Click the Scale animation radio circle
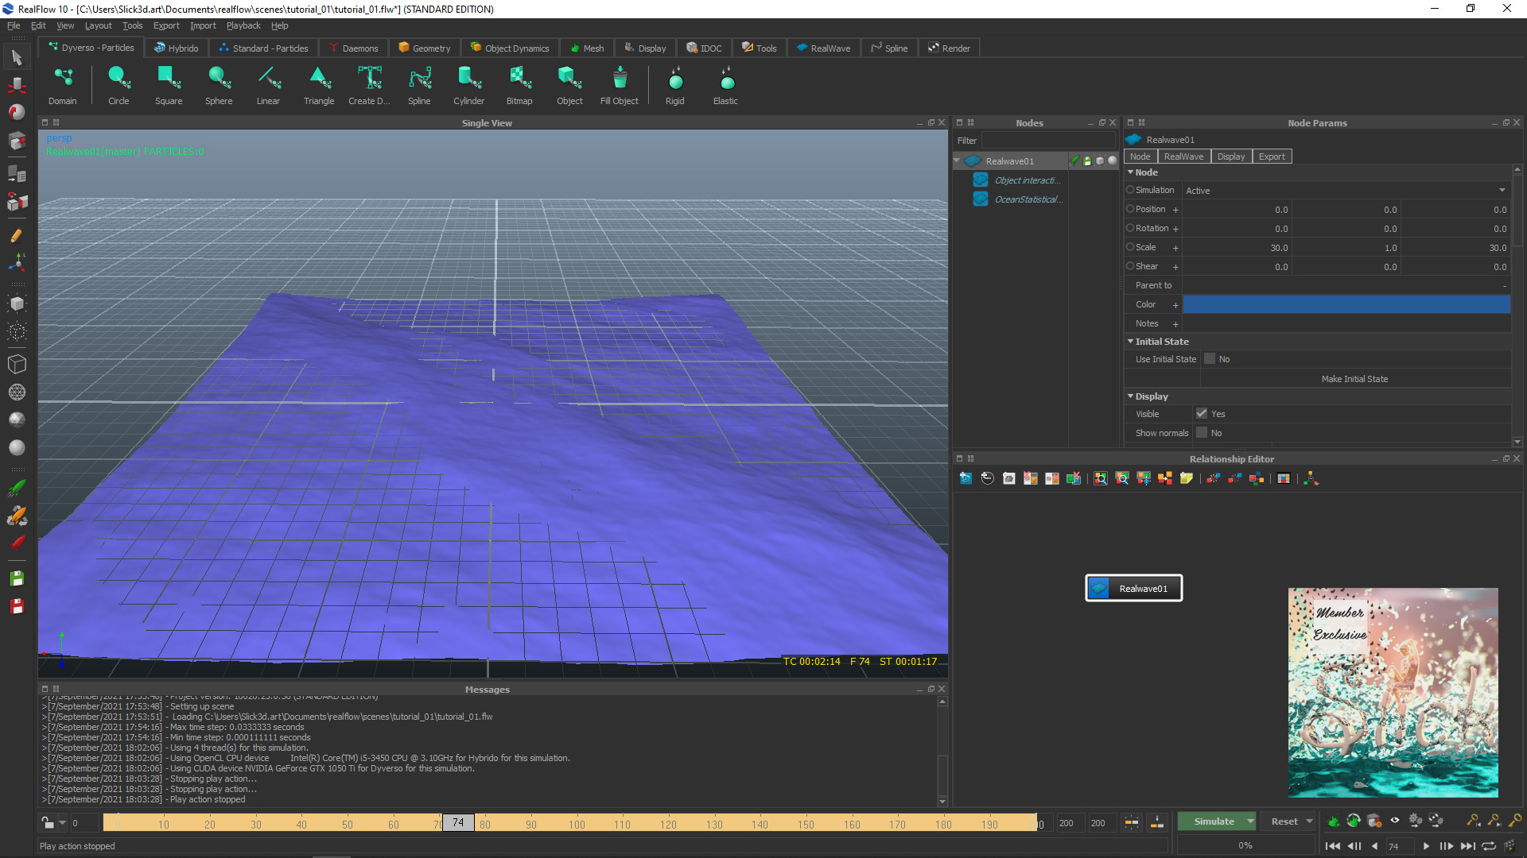 pos(1130,247)
